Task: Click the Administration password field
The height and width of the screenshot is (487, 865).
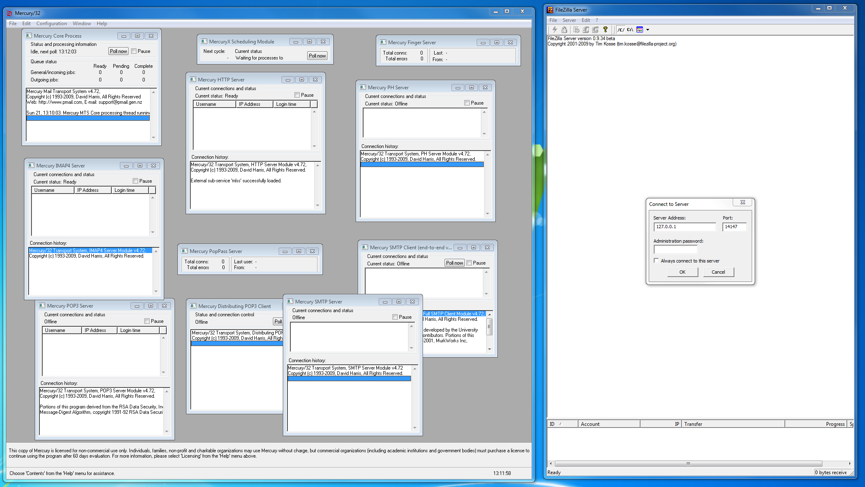Action: coord(675,249)
